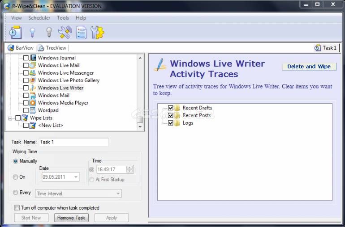Select the Manually wiping time option
The width and height of the screenshot is (345, 227).
15,161
